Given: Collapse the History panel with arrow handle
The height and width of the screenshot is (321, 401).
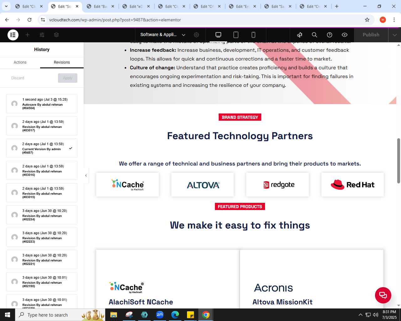Looking at the screenshot, I should coord(86,176).
